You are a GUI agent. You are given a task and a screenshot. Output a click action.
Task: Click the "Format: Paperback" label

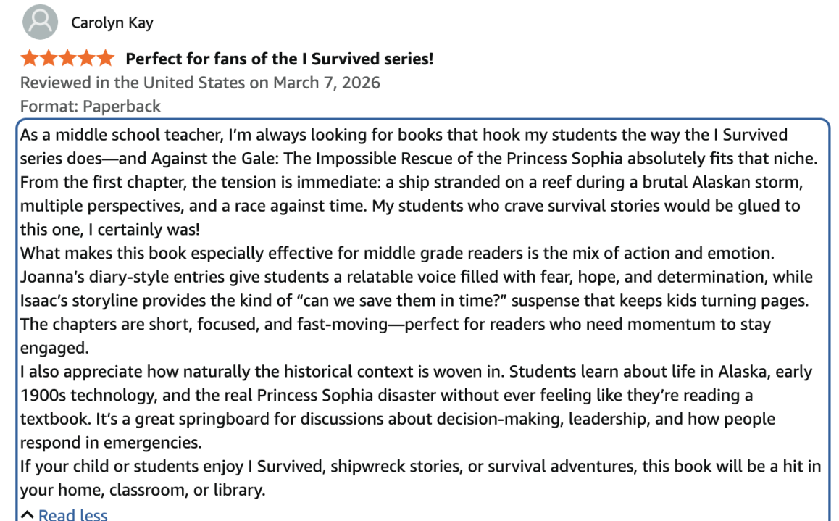[x=91, y=107]
